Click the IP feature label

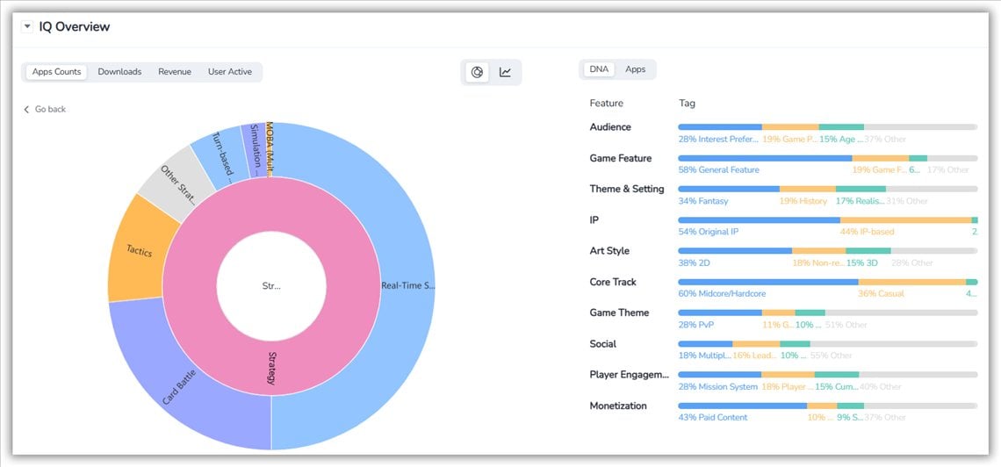point(594,219)
